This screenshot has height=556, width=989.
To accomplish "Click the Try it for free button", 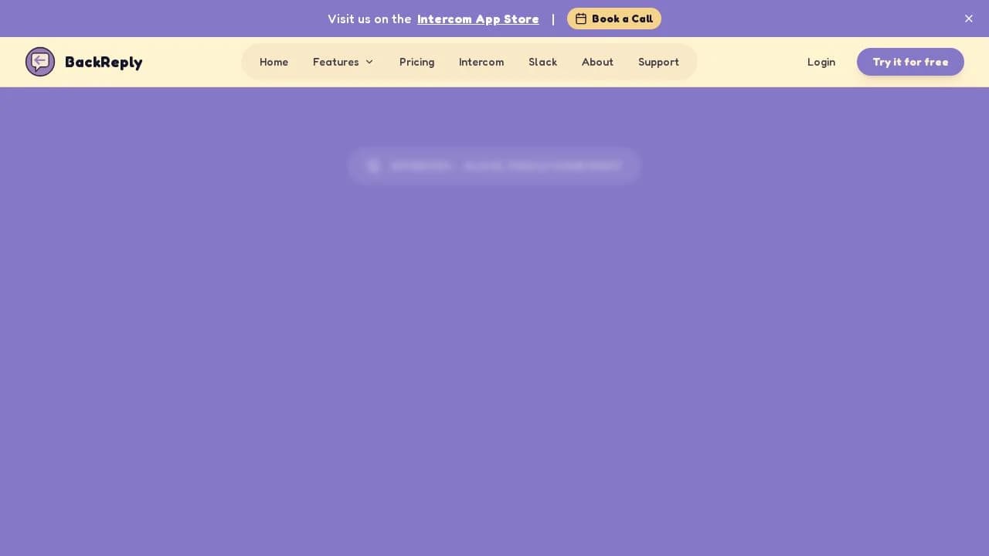I will pyautogui.click(x=910, y=62).
